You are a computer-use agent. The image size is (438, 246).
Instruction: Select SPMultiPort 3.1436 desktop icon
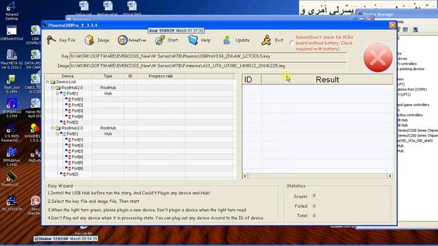click(12, 157)
